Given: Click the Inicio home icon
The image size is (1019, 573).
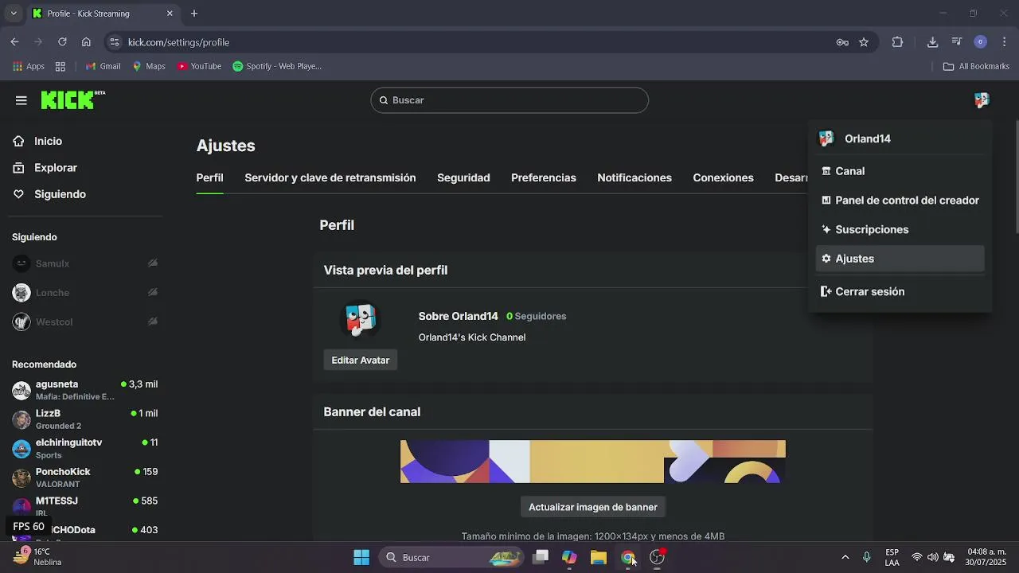Looking at the screenshot, I should [x=19, y=141].
